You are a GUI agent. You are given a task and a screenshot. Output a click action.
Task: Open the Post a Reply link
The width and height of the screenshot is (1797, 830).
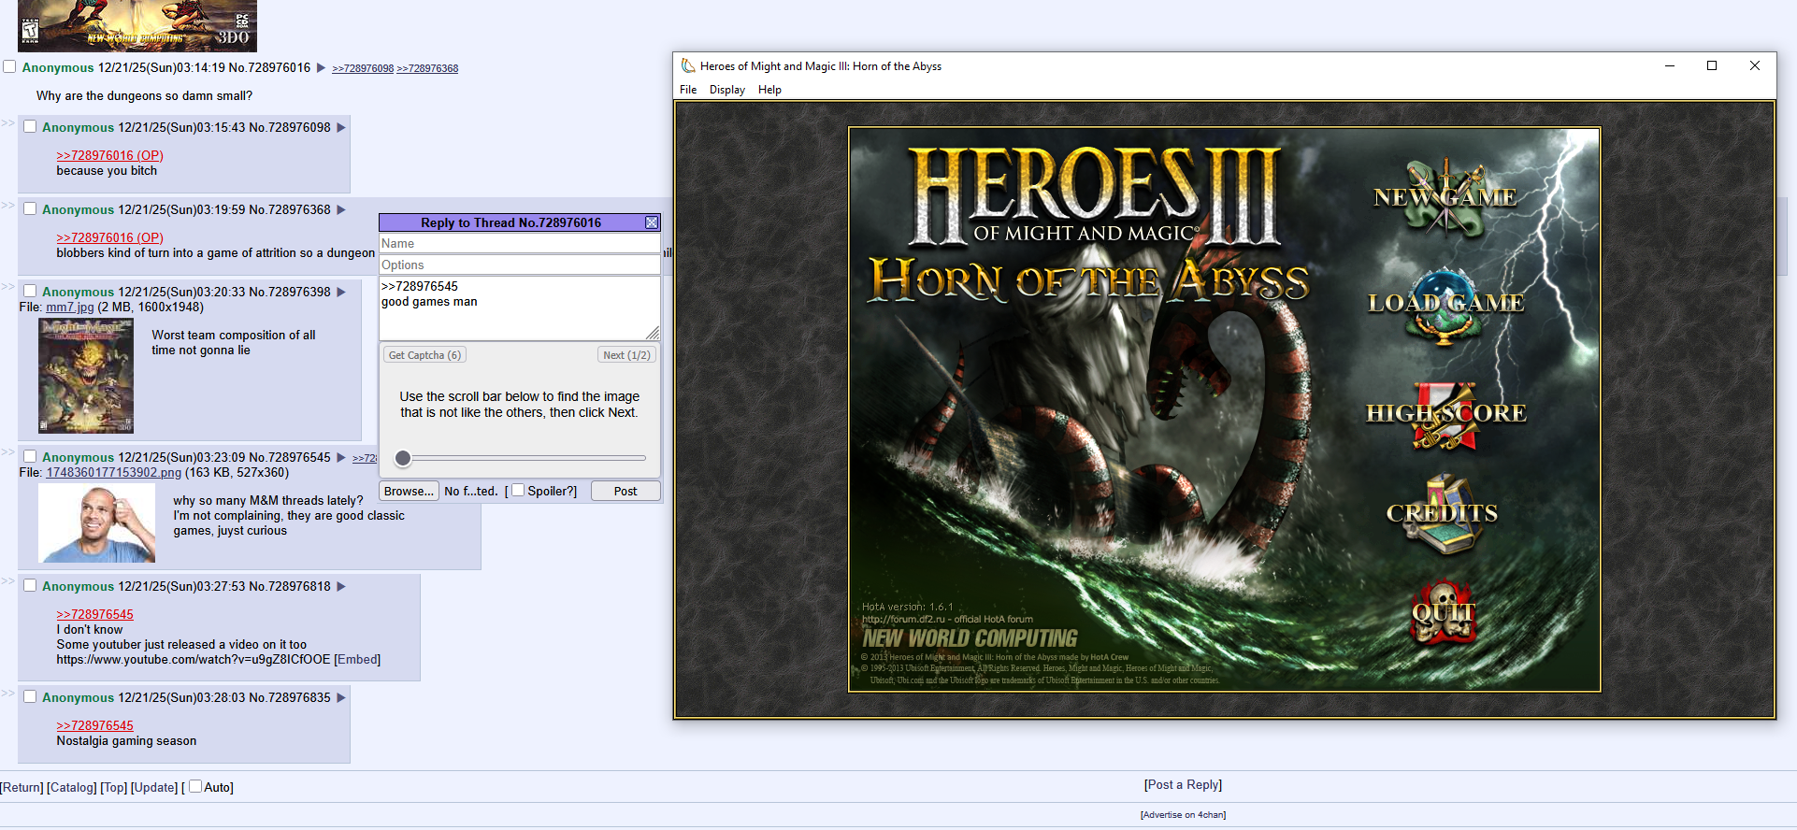(x=1183, y=784)
